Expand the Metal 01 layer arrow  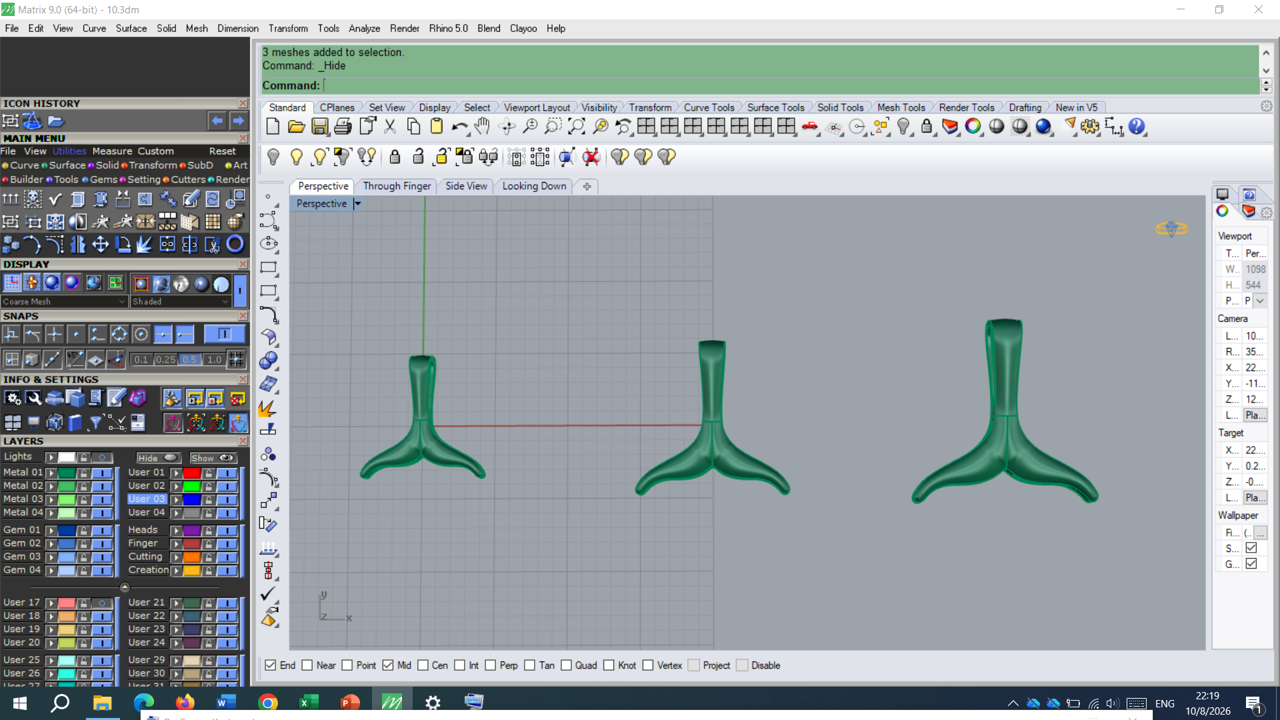[51, 473]
